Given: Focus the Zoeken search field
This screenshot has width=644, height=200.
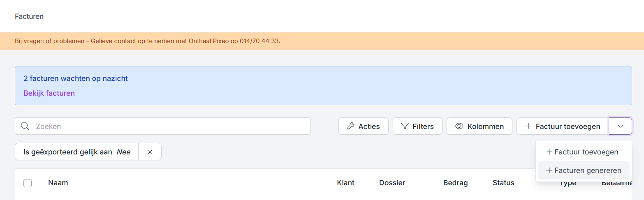Looking at the screenshot, I should pos(169,126).
